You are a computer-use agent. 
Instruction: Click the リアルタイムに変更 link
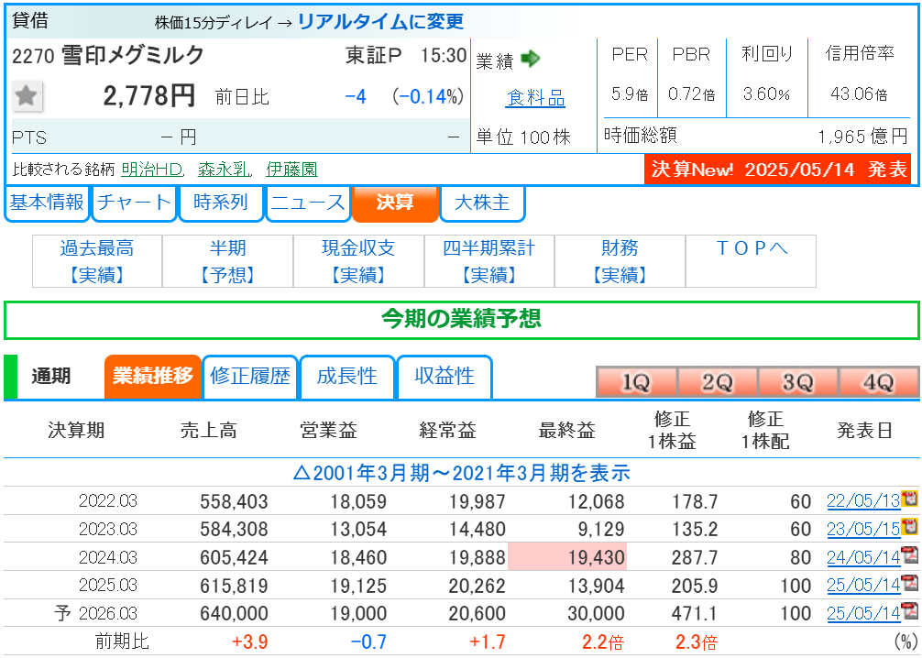point(380,22)
